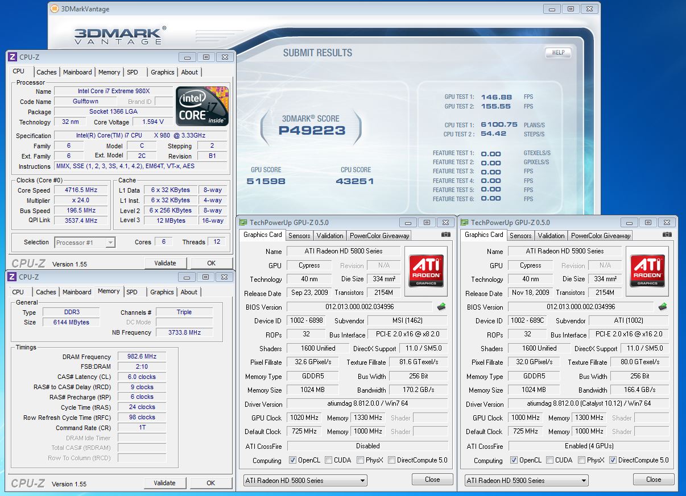This screenshot has width=686, height=496.
Task: Click OK in the bottom CPU-Z Memory window
Action: [210, 483]
